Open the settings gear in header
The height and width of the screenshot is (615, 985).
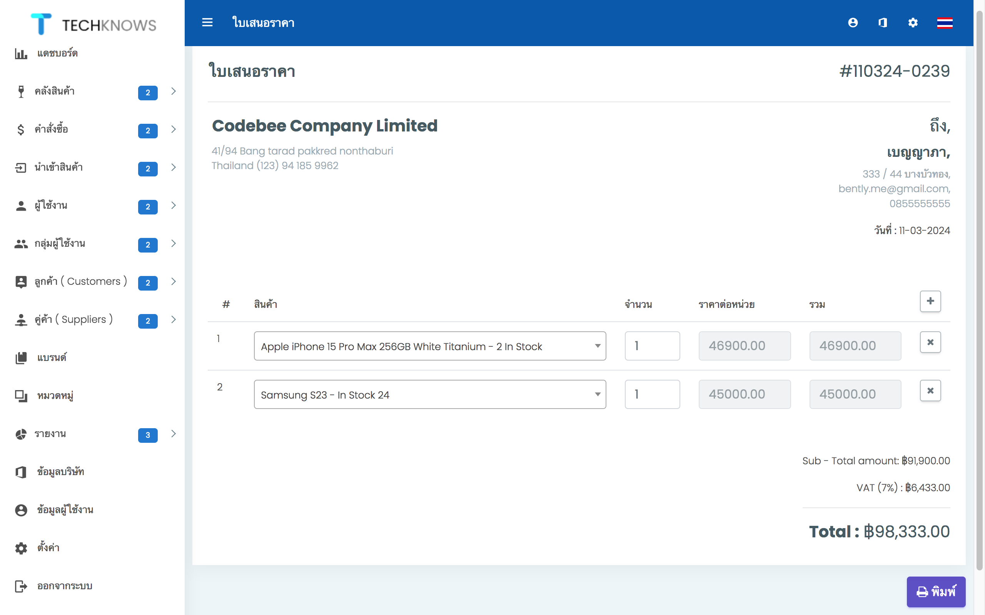click(913, 22)
